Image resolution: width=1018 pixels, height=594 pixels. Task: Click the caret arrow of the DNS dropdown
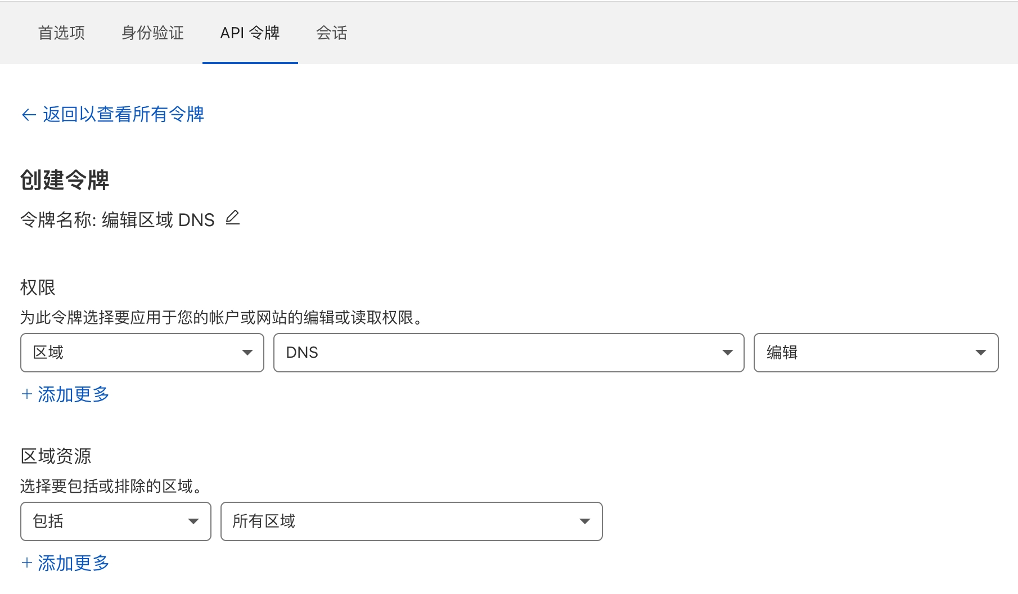[727, 353]
